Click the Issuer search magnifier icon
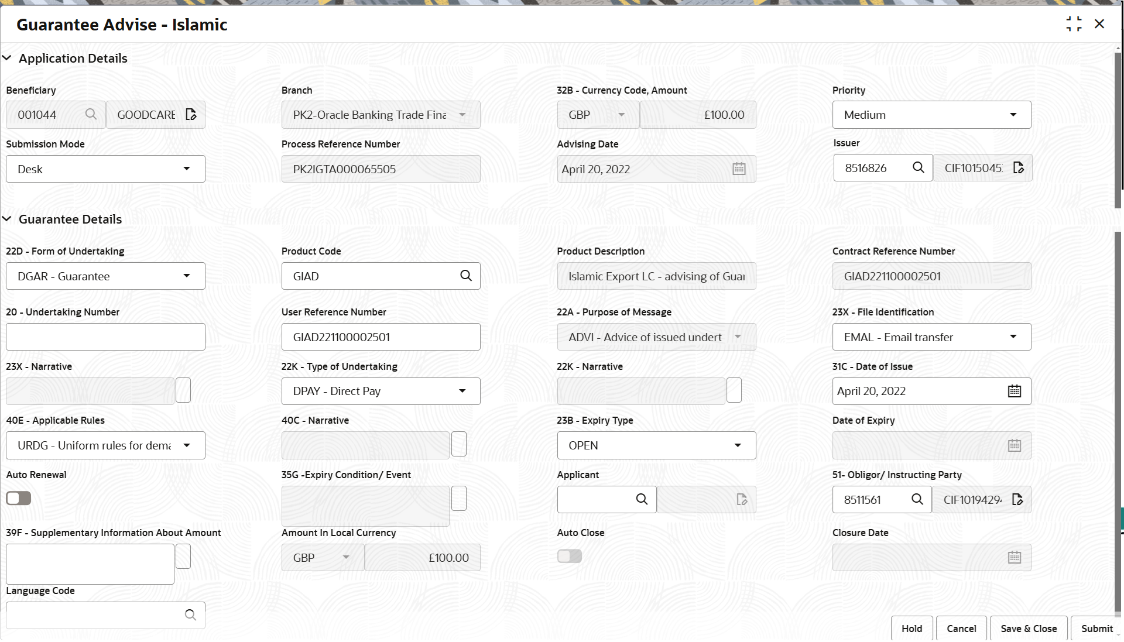This screenshot has height=642, width=1124. (x=918, y=168)
